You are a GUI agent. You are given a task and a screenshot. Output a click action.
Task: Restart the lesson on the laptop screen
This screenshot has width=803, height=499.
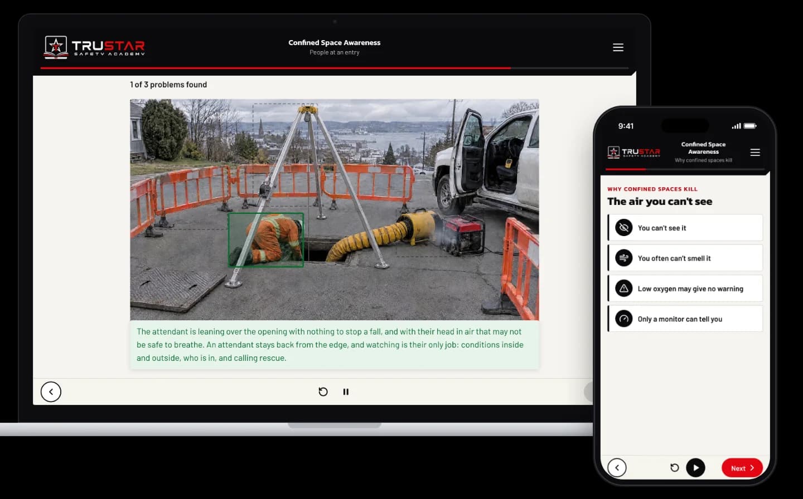point(323,392)
